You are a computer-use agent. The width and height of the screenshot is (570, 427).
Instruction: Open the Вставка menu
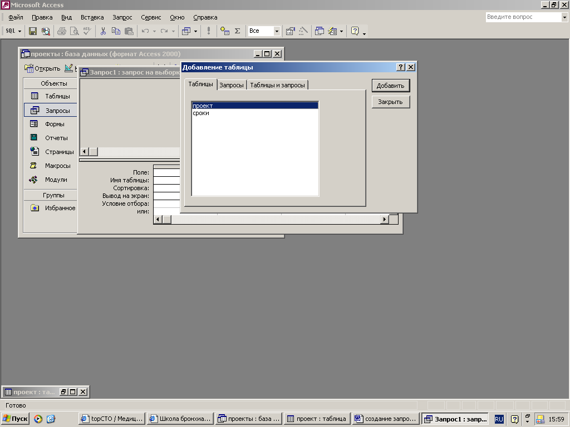92,17
